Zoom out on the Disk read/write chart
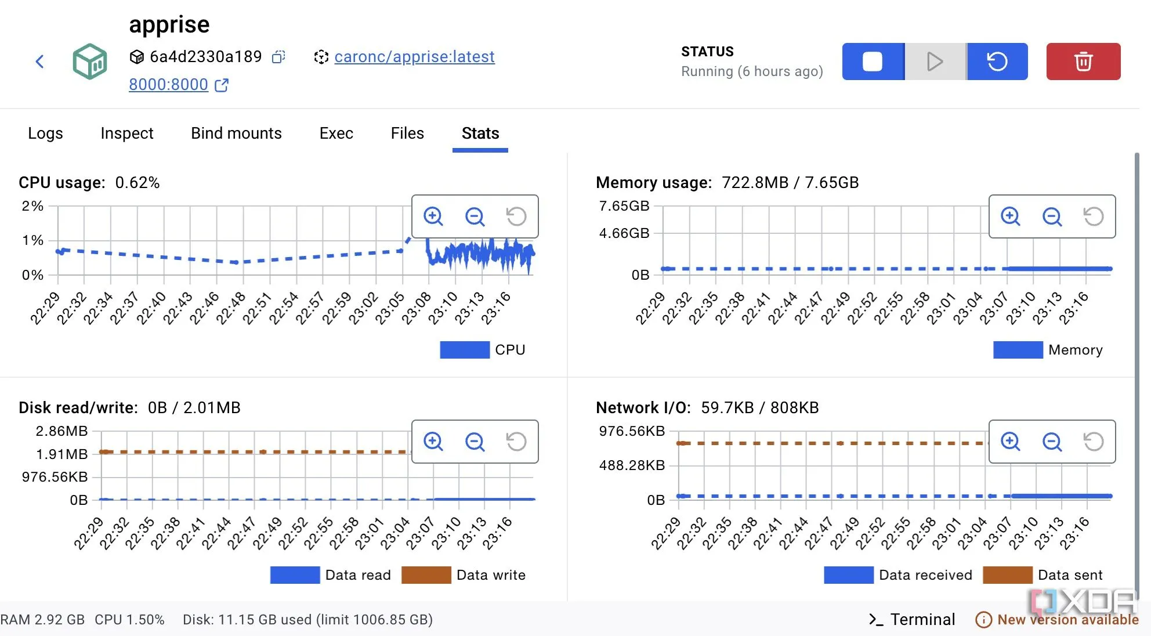This screenshot has height=636, width=1151. pyautogui.click(x=475, y=442)
